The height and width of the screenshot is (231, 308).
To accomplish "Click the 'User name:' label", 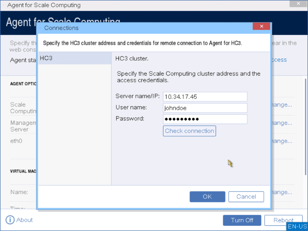I will point(131,107).
